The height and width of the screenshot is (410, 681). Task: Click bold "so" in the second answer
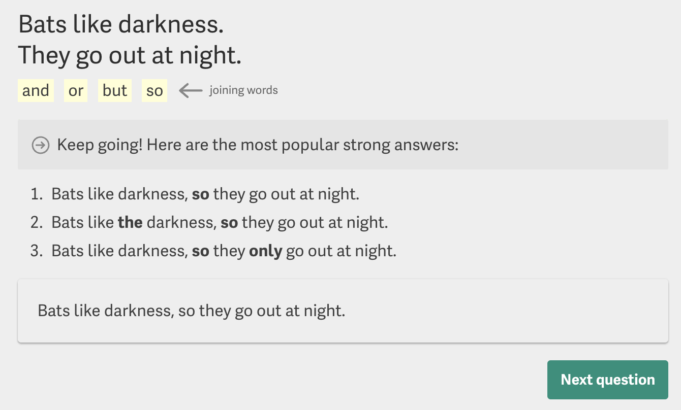(x=229, y=223)
